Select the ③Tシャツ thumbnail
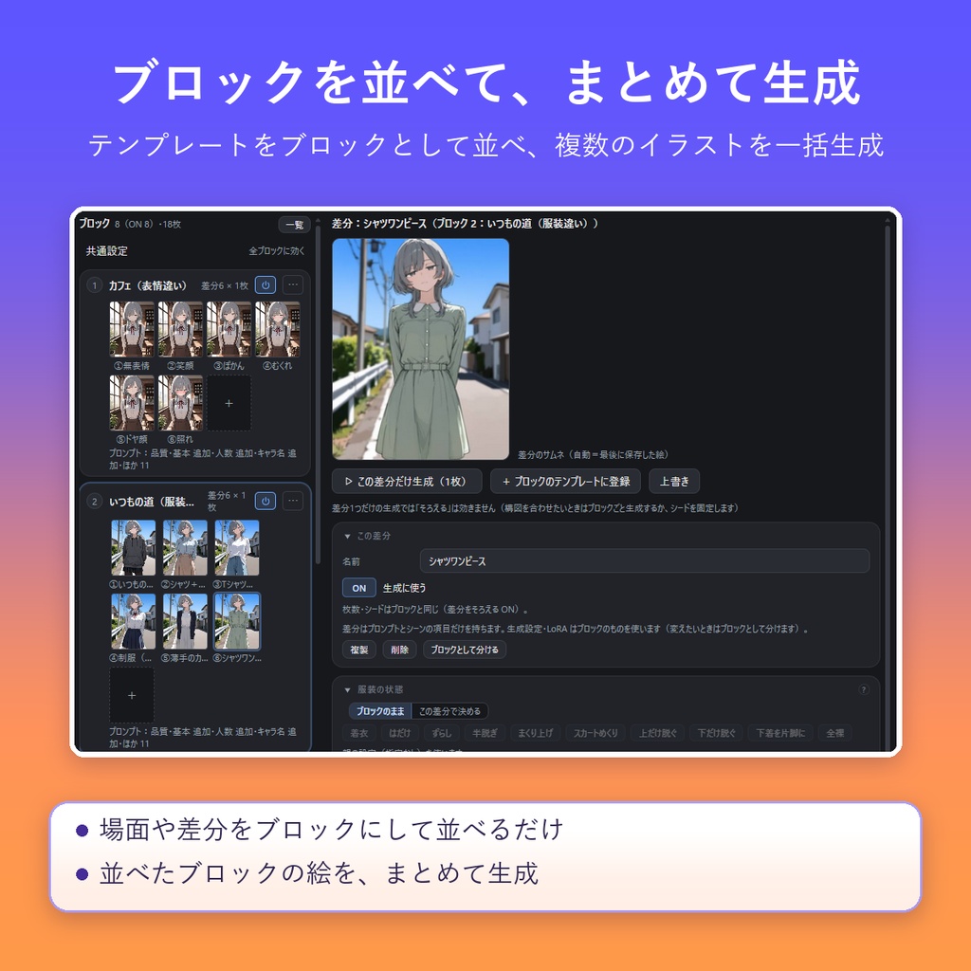971x971 pixels. [x=237, y=548]
